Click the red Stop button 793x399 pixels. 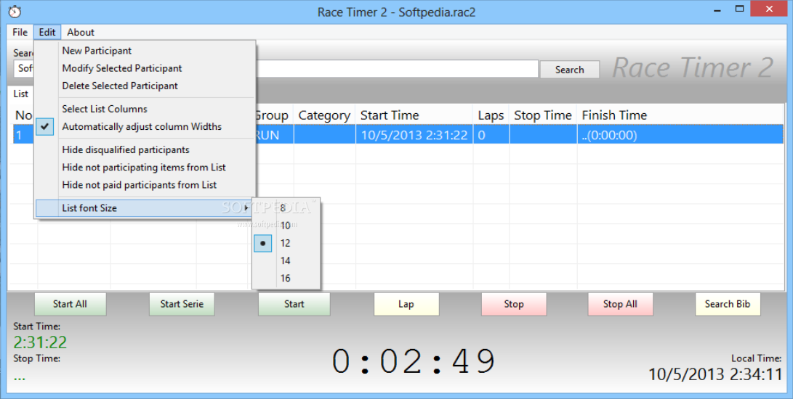[x=514, y=304]
